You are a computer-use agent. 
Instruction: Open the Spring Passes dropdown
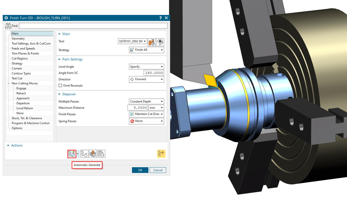click(x=146, y=121)
